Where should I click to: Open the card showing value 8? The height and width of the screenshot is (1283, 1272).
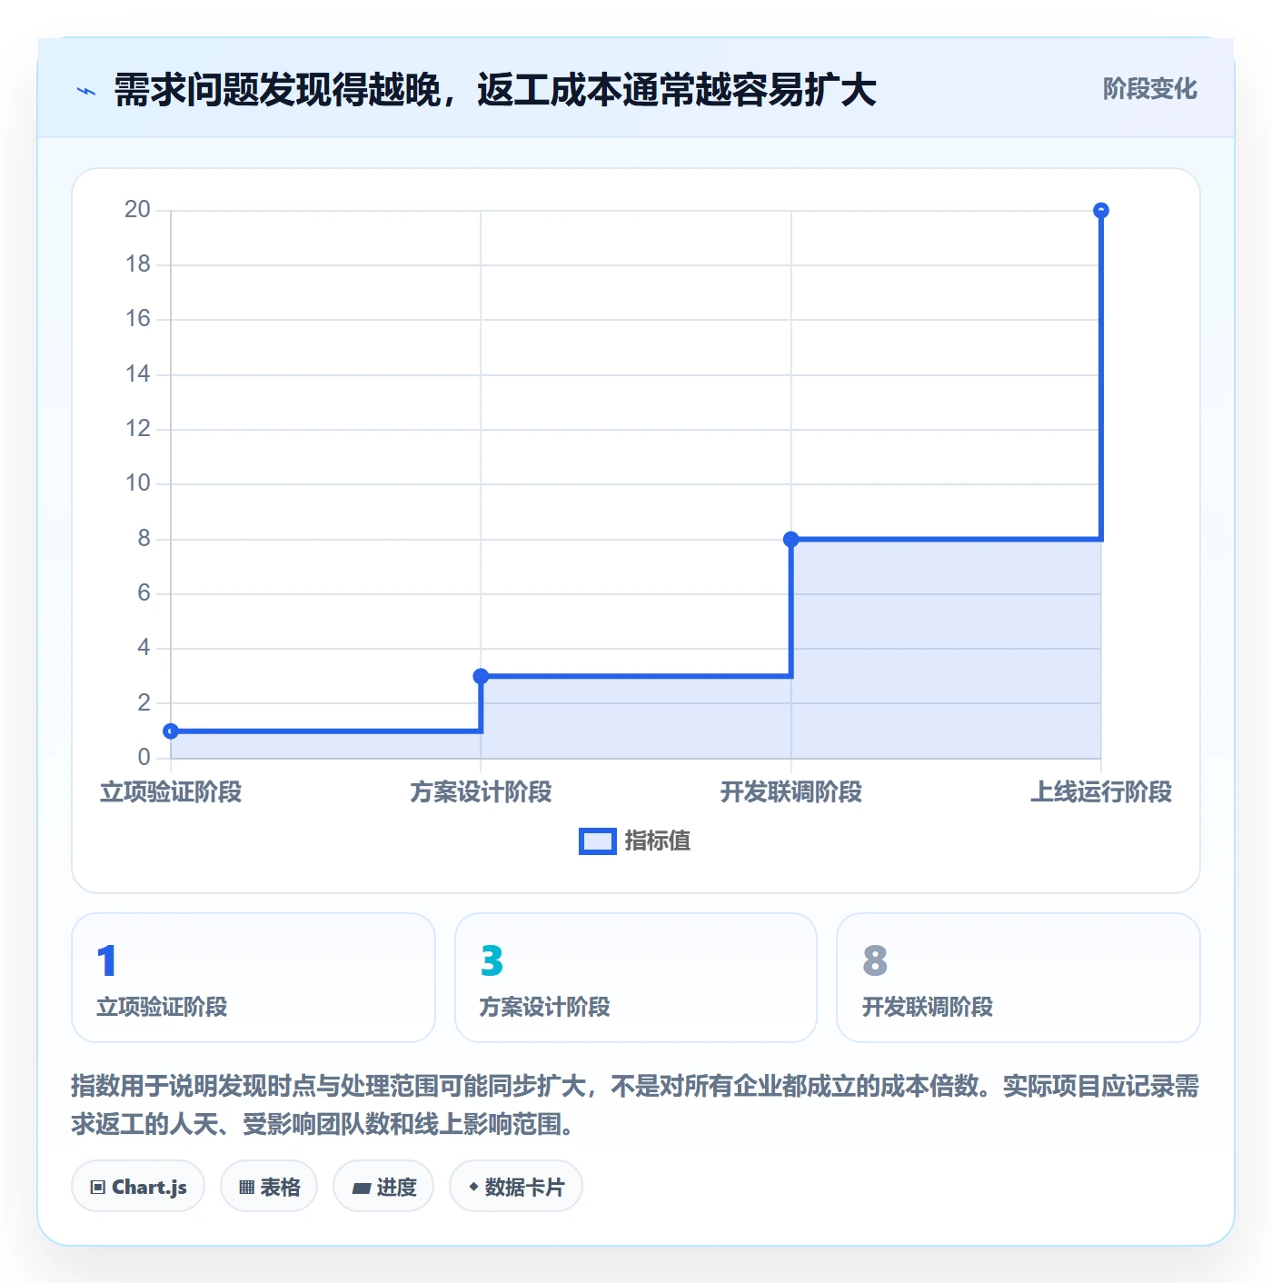(x=1019, y=978)
